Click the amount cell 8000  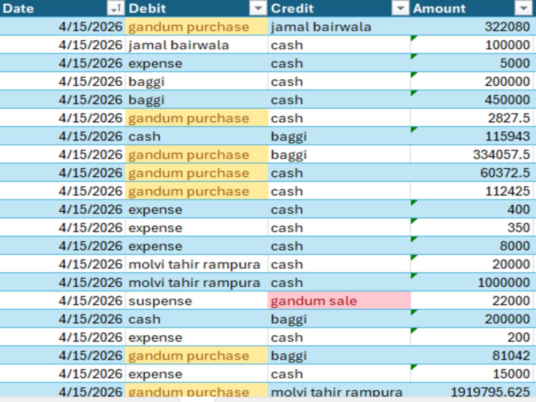coord(472,246)
